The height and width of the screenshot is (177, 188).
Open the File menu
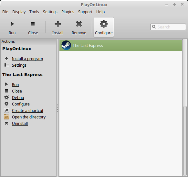(x=5, y=12)
